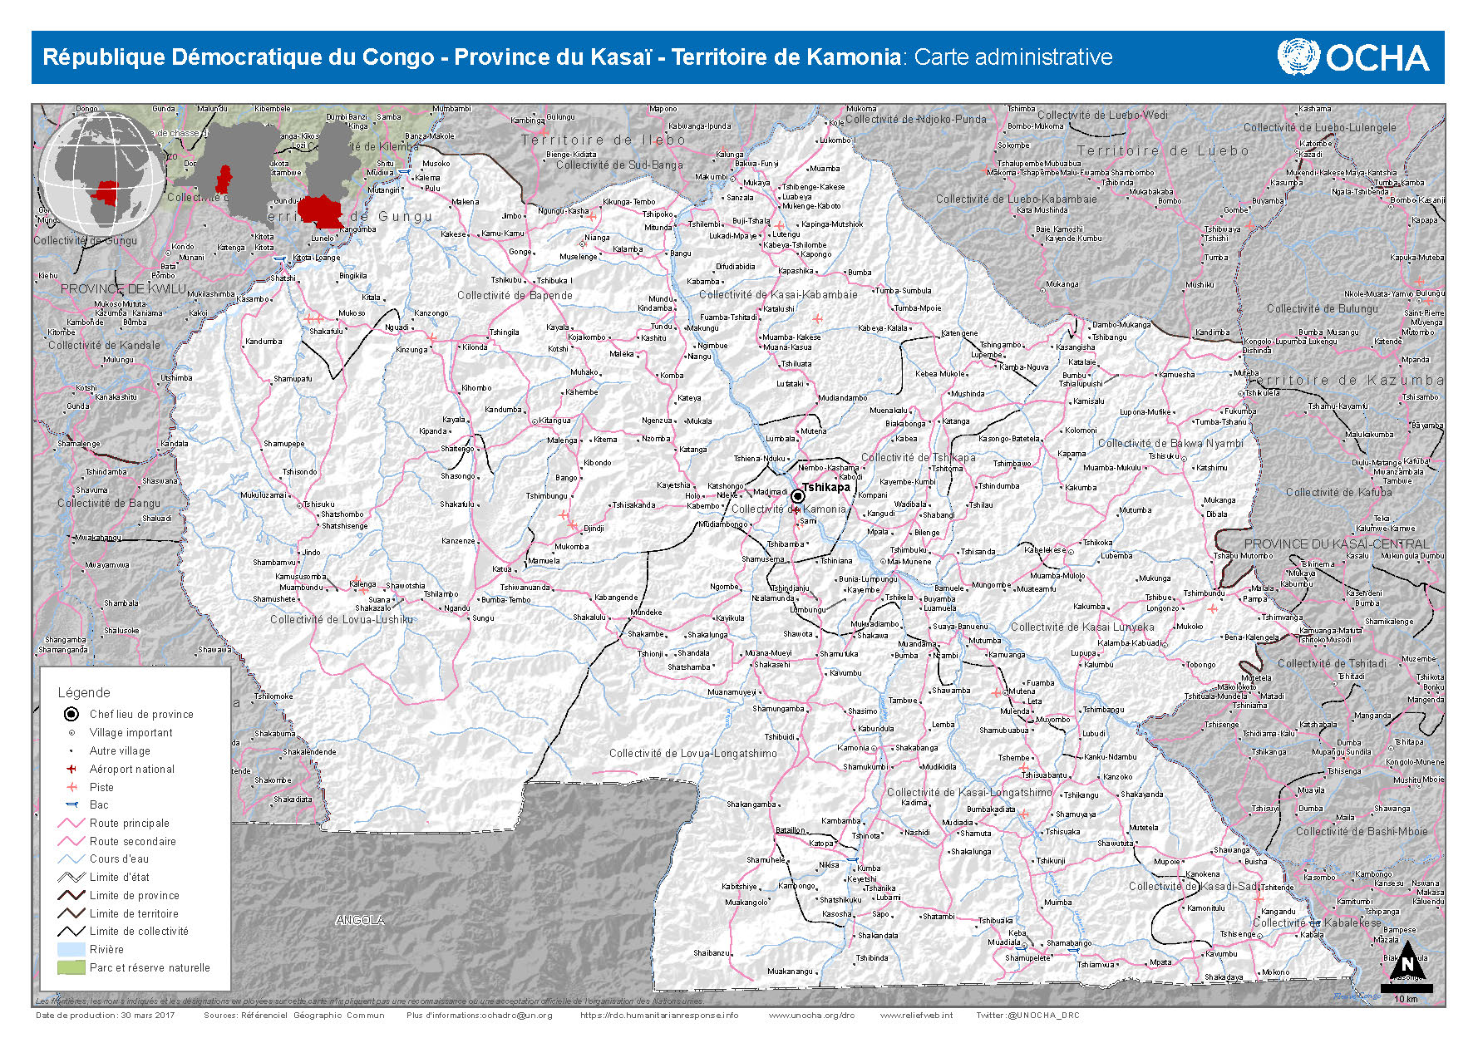Viewport: 1478px width, 1038px height.
Task: Click the north arrow compass icon
Action: [x=1407, y=962]
